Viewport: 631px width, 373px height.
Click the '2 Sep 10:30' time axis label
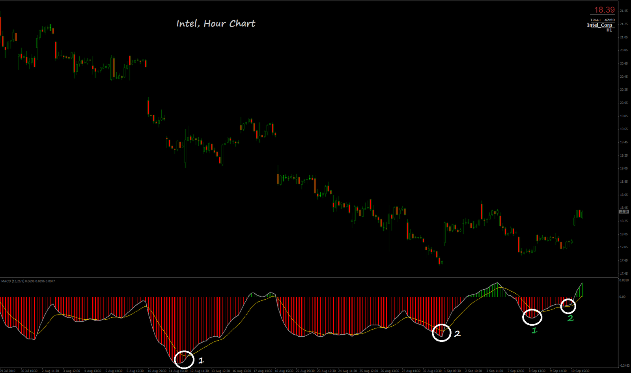[474, 371]
